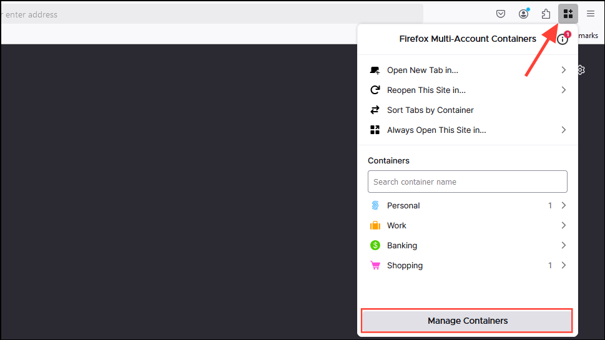
Task: Click the info icon with notification badge
Action: click(563, 38)
